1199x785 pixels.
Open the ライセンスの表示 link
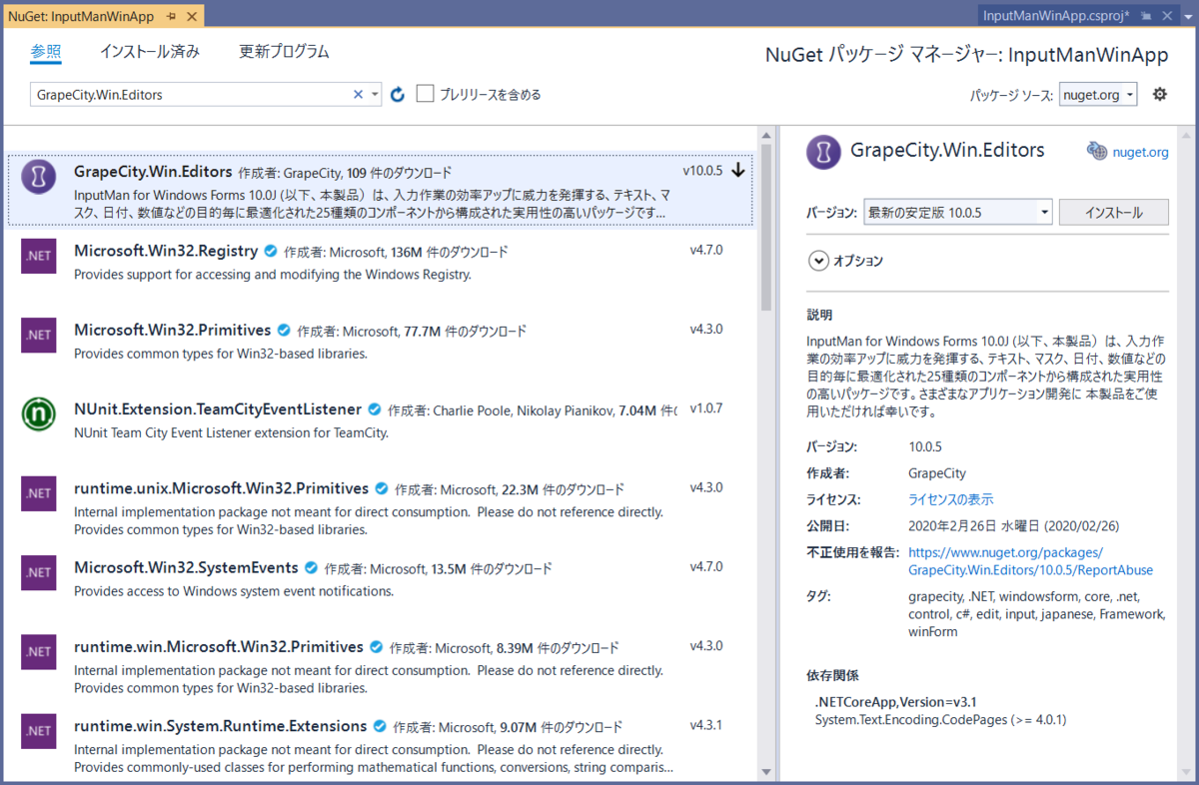pyautogui.click(x=951, y=499)
